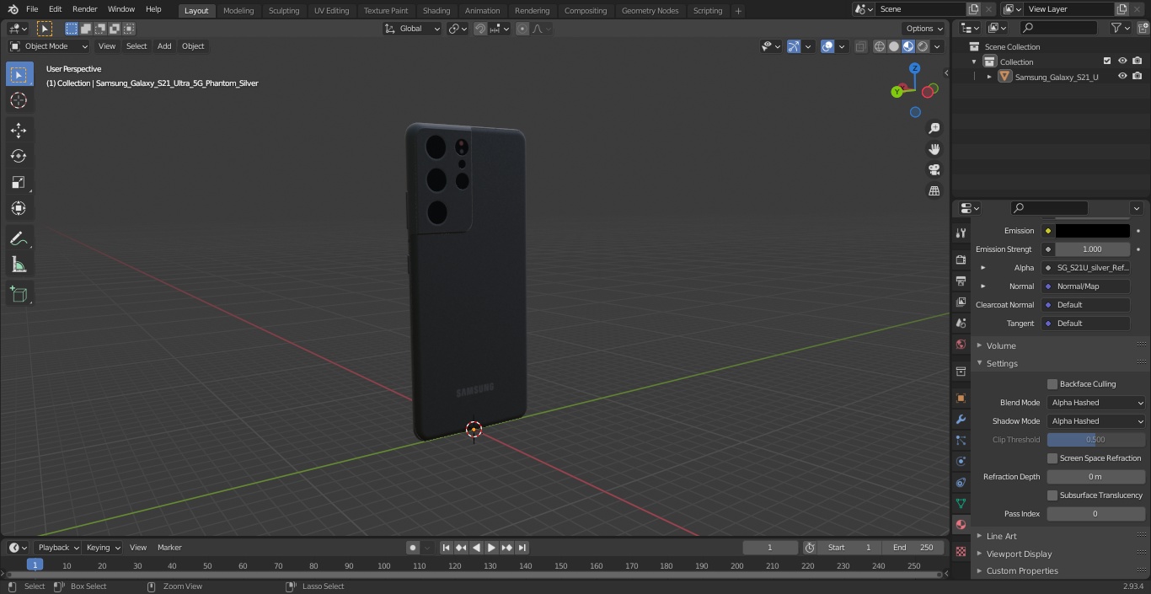Screen dimensions: 1151x594
Task: Select the Move tool
Action: tap(19, 131)
